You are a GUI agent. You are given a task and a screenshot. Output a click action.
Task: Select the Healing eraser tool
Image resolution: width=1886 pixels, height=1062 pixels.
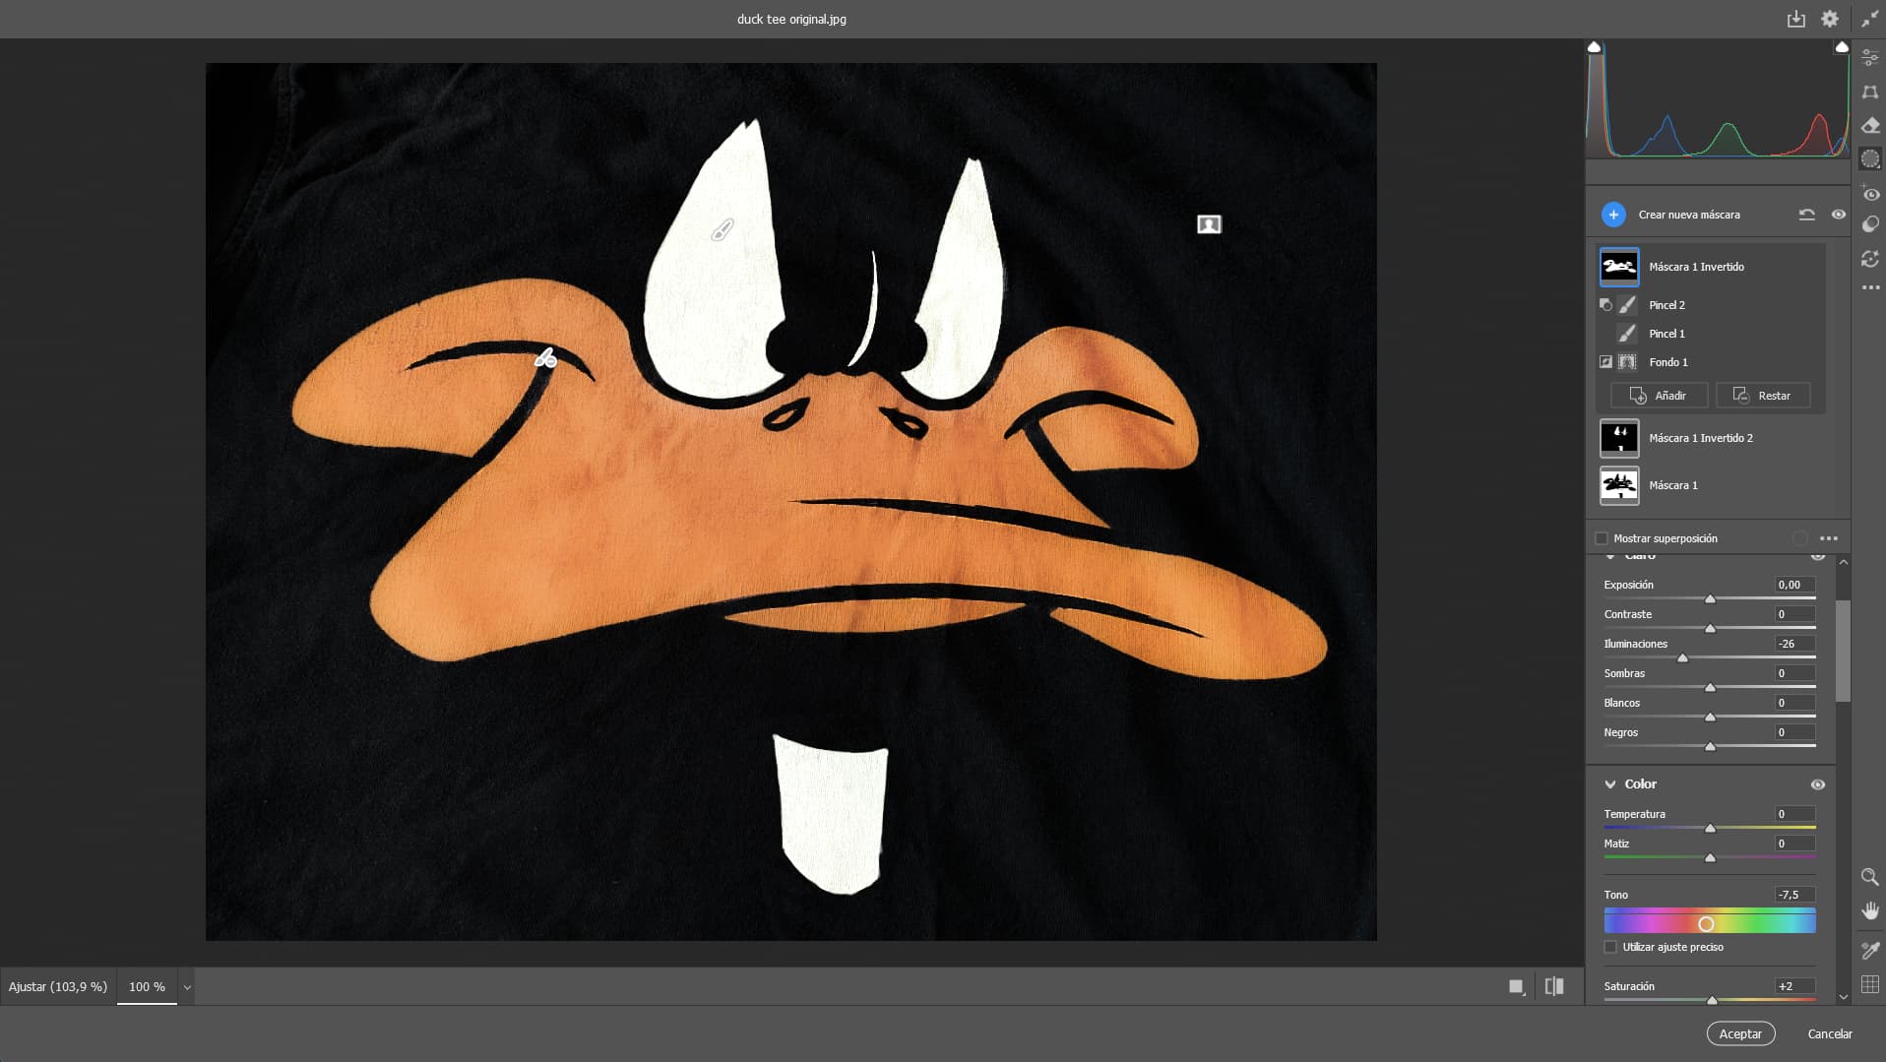pos(1870,125)
